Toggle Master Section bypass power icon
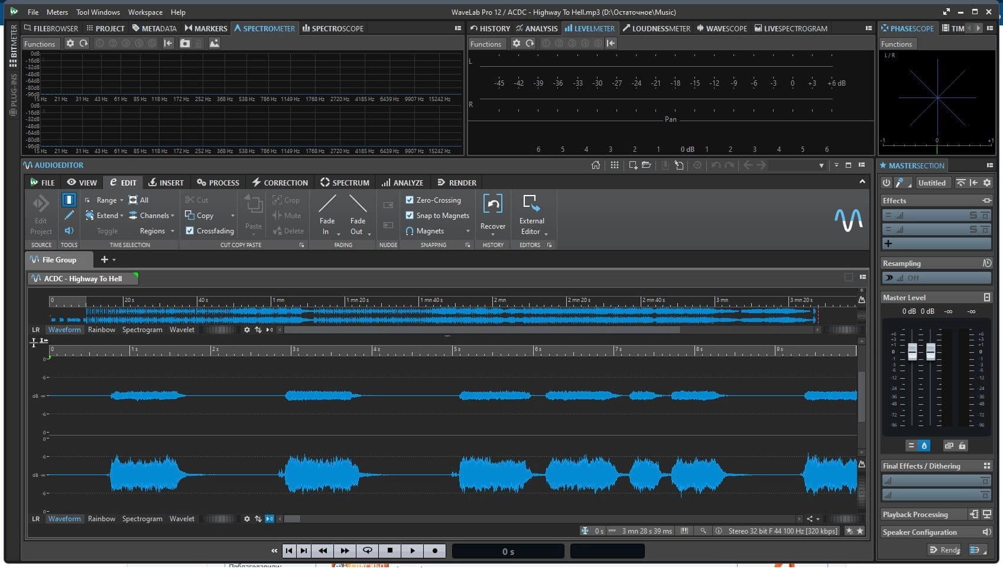Image resolution: width=1003 pixels, height=572 pixels. tap(886, 183)
